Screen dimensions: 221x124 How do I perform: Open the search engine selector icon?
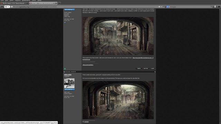click(167, 7)
